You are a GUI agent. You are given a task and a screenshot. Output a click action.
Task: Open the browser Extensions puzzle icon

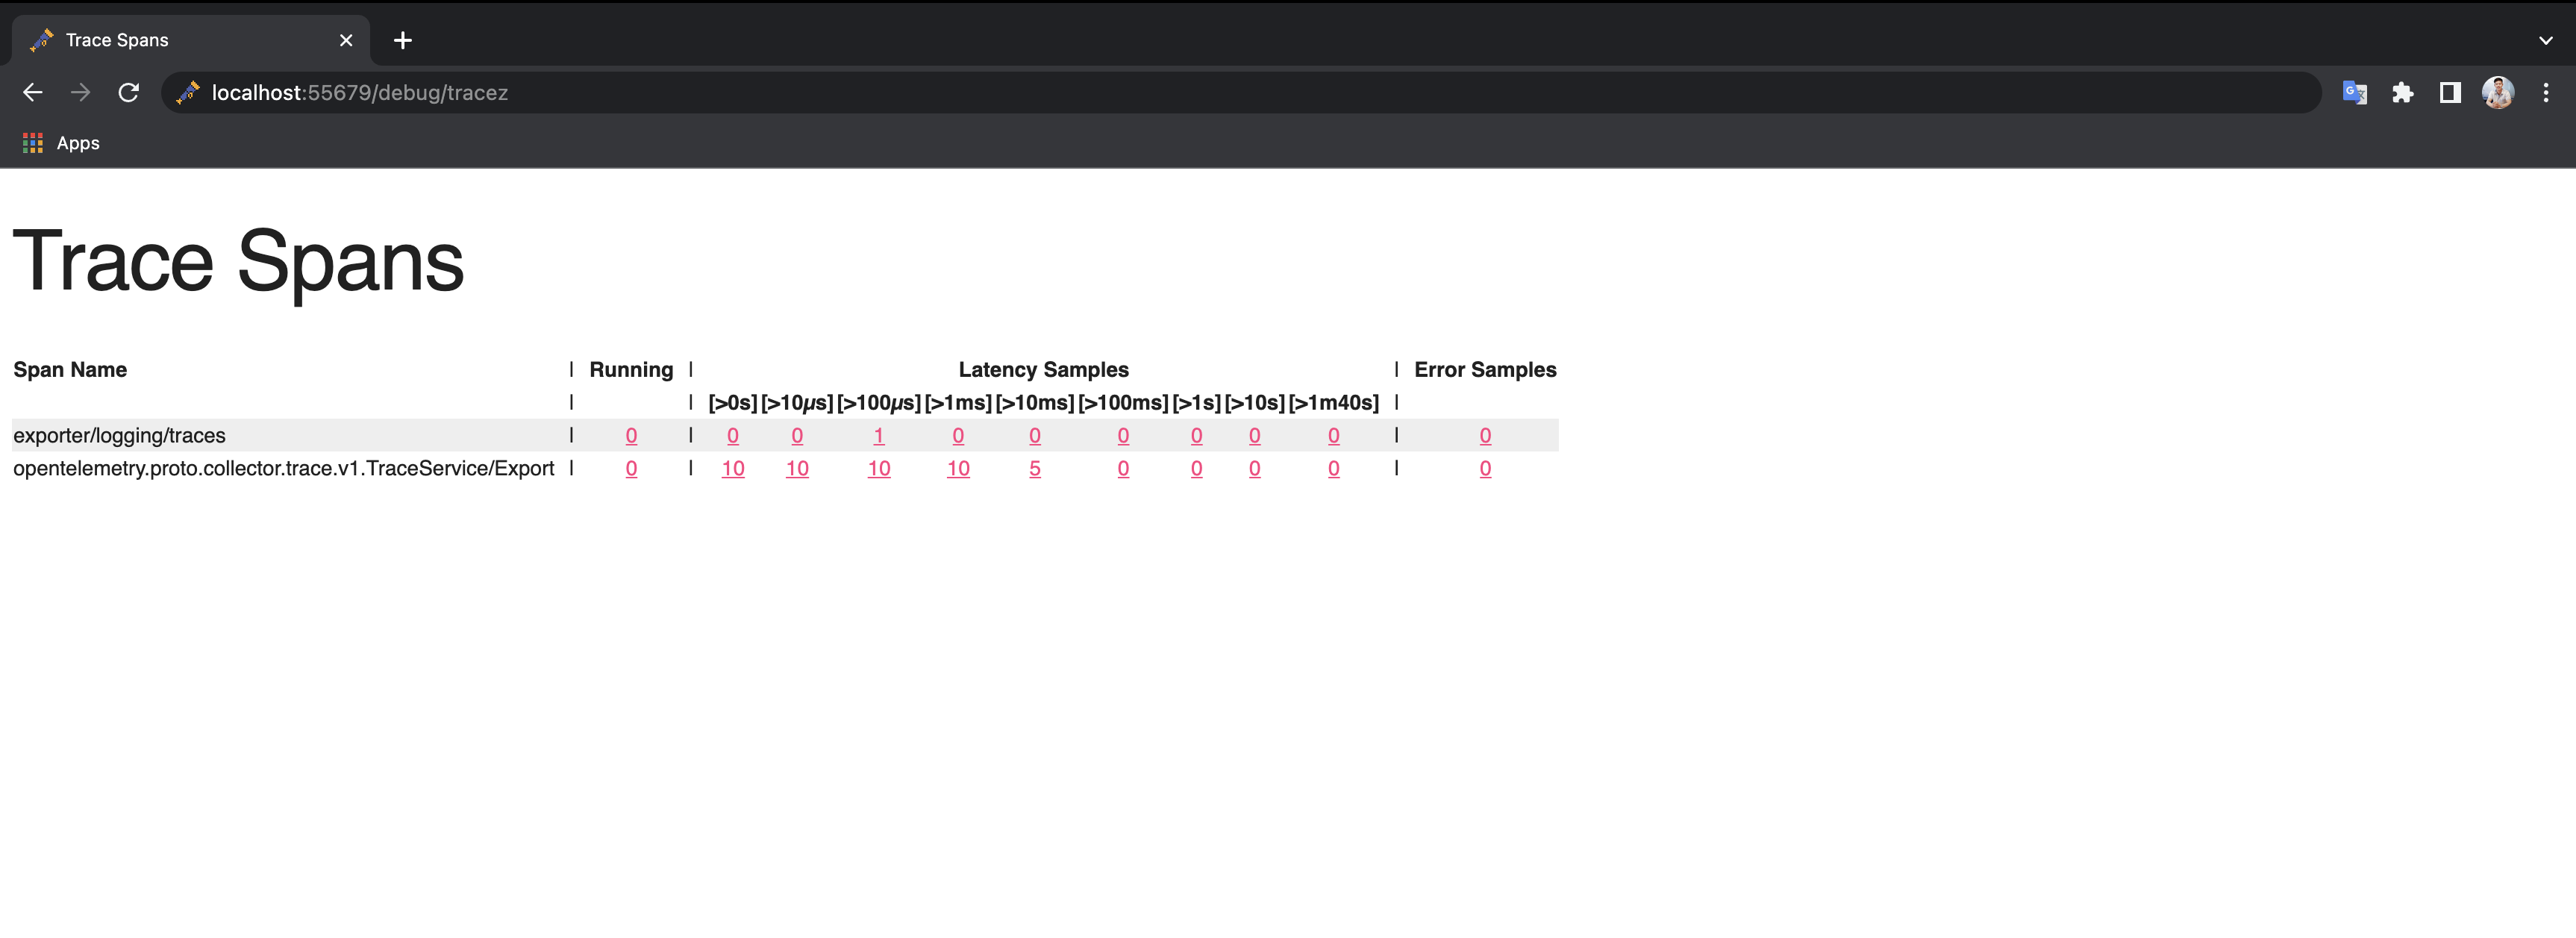(2403, 92)
